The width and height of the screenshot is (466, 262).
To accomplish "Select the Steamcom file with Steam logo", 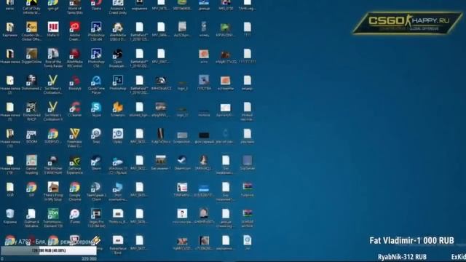I will 182,162.
